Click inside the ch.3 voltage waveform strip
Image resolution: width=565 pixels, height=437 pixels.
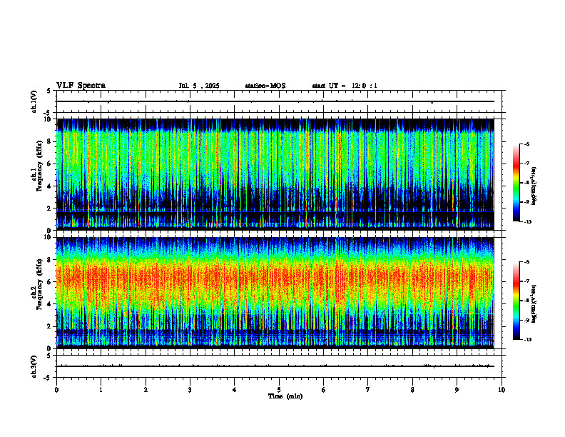click(x=279, y=366)
